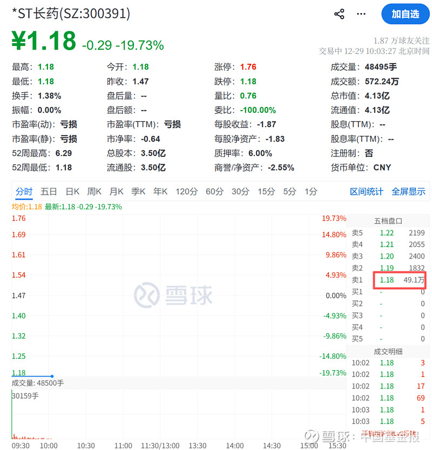Open 区间统计 interval statistics
This screenshot has height=450, width=432.
tap(367, 191)
